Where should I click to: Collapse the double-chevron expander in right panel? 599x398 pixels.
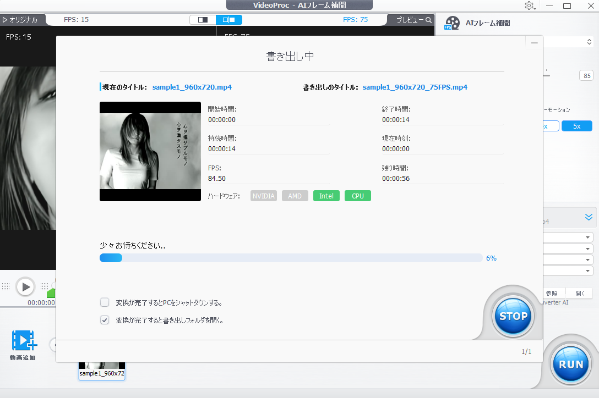(x=589, y=217)
